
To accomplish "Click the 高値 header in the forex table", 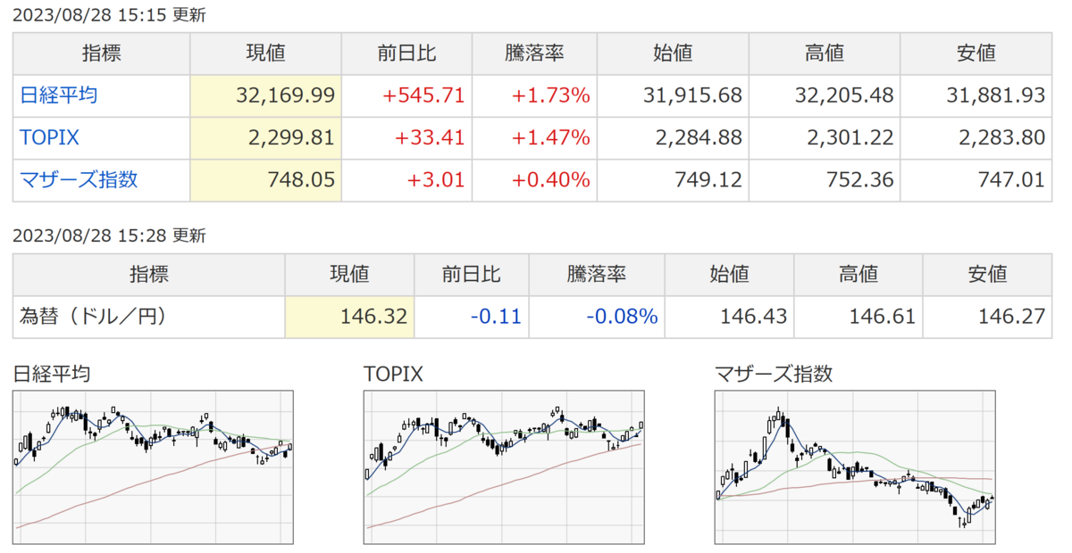I will tap(858, 274).
